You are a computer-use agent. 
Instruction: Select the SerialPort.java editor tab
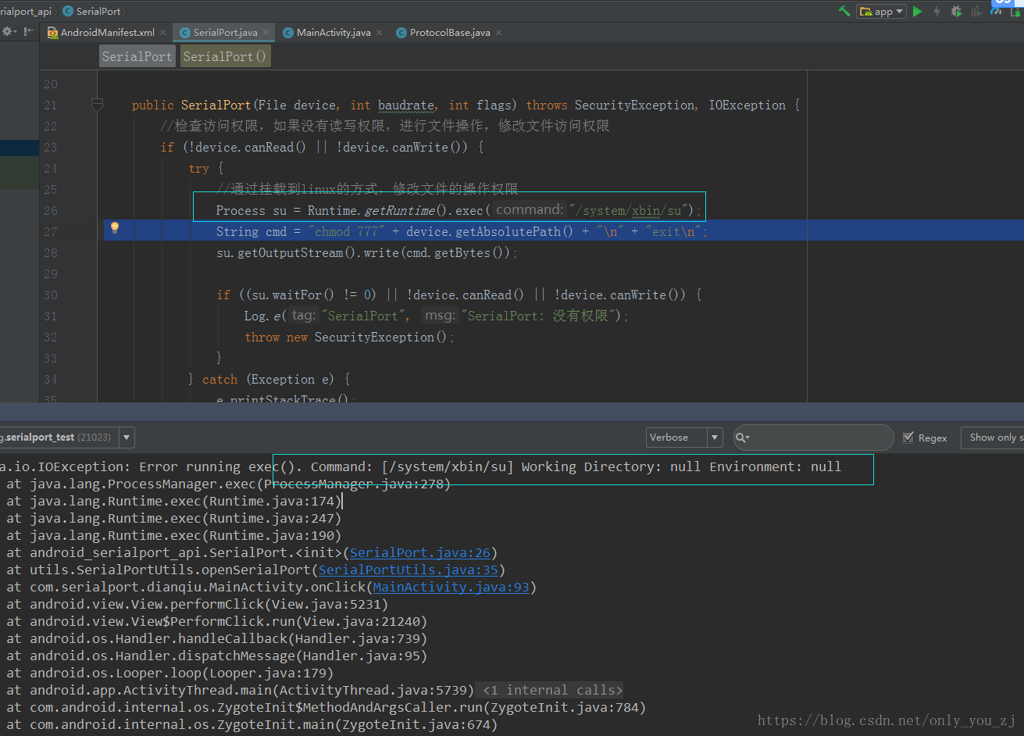point(225,33)
